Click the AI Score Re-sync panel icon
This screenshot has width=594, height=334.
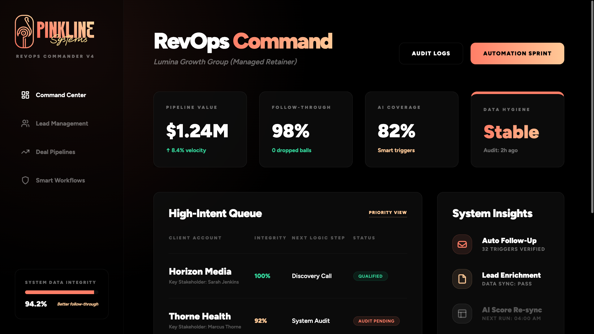pyautogui.click(x=462, y=313)
